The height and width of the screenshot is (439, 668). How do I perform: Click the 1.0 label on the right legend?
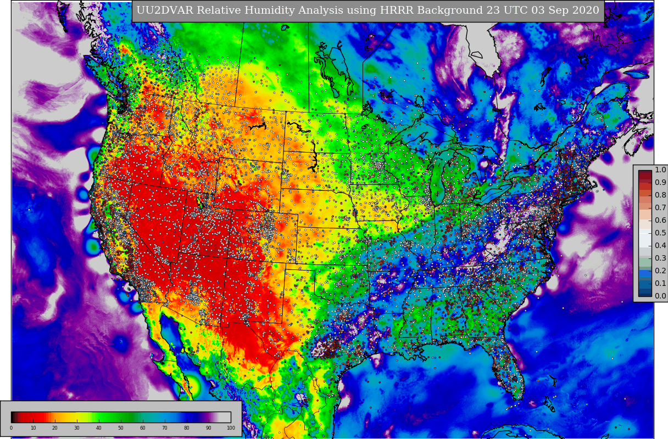coord(660,170)
